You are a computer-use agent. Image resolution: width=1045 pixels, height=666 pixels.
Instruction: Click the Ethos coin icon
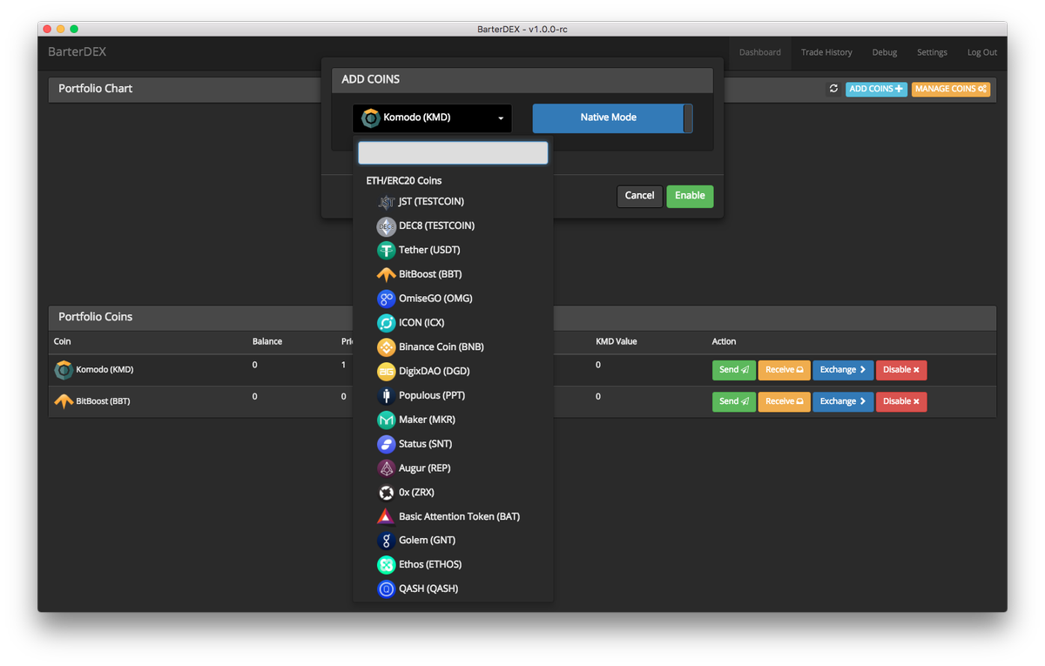pyautogui.click(x=386, y=565)
